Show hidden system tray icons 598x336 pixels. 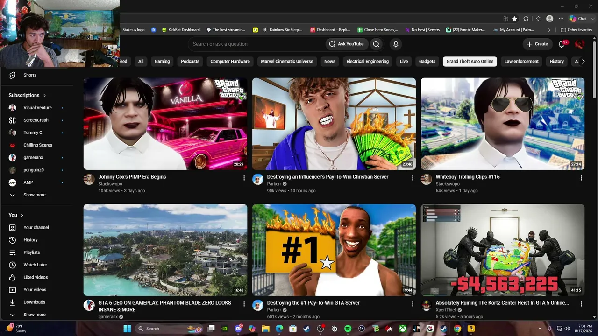point(540,329)
